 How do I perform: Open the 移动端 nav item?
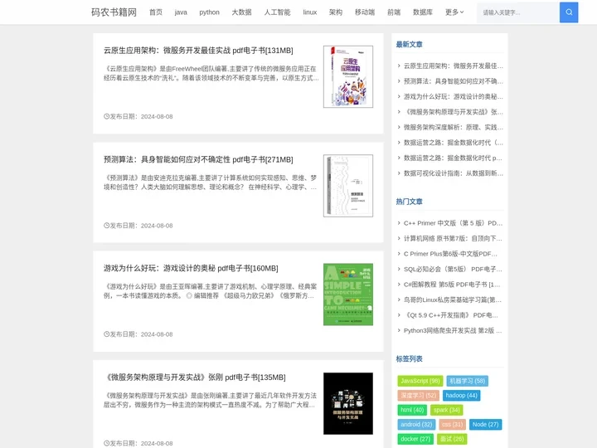click(x=365, y=12)
